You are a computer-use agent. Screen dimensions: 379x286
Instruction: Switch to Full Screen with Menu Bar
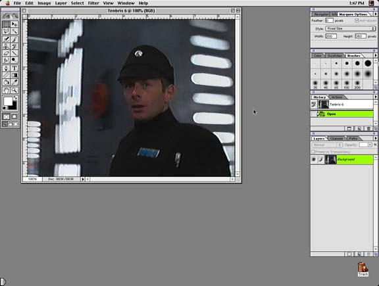10,124
